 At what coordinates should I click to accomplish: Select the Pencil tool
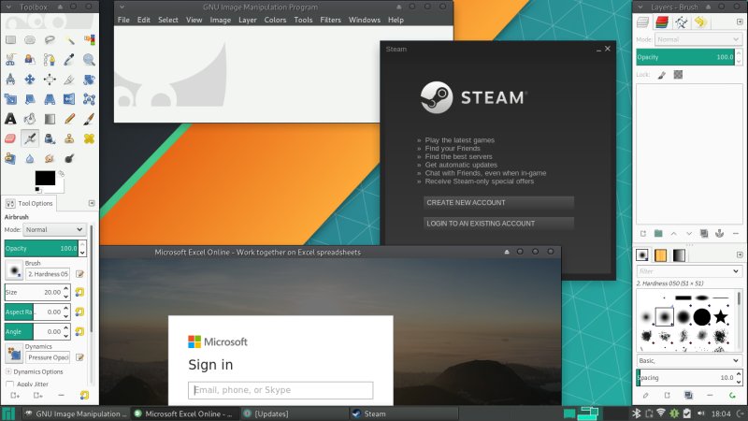pos(69,119)
